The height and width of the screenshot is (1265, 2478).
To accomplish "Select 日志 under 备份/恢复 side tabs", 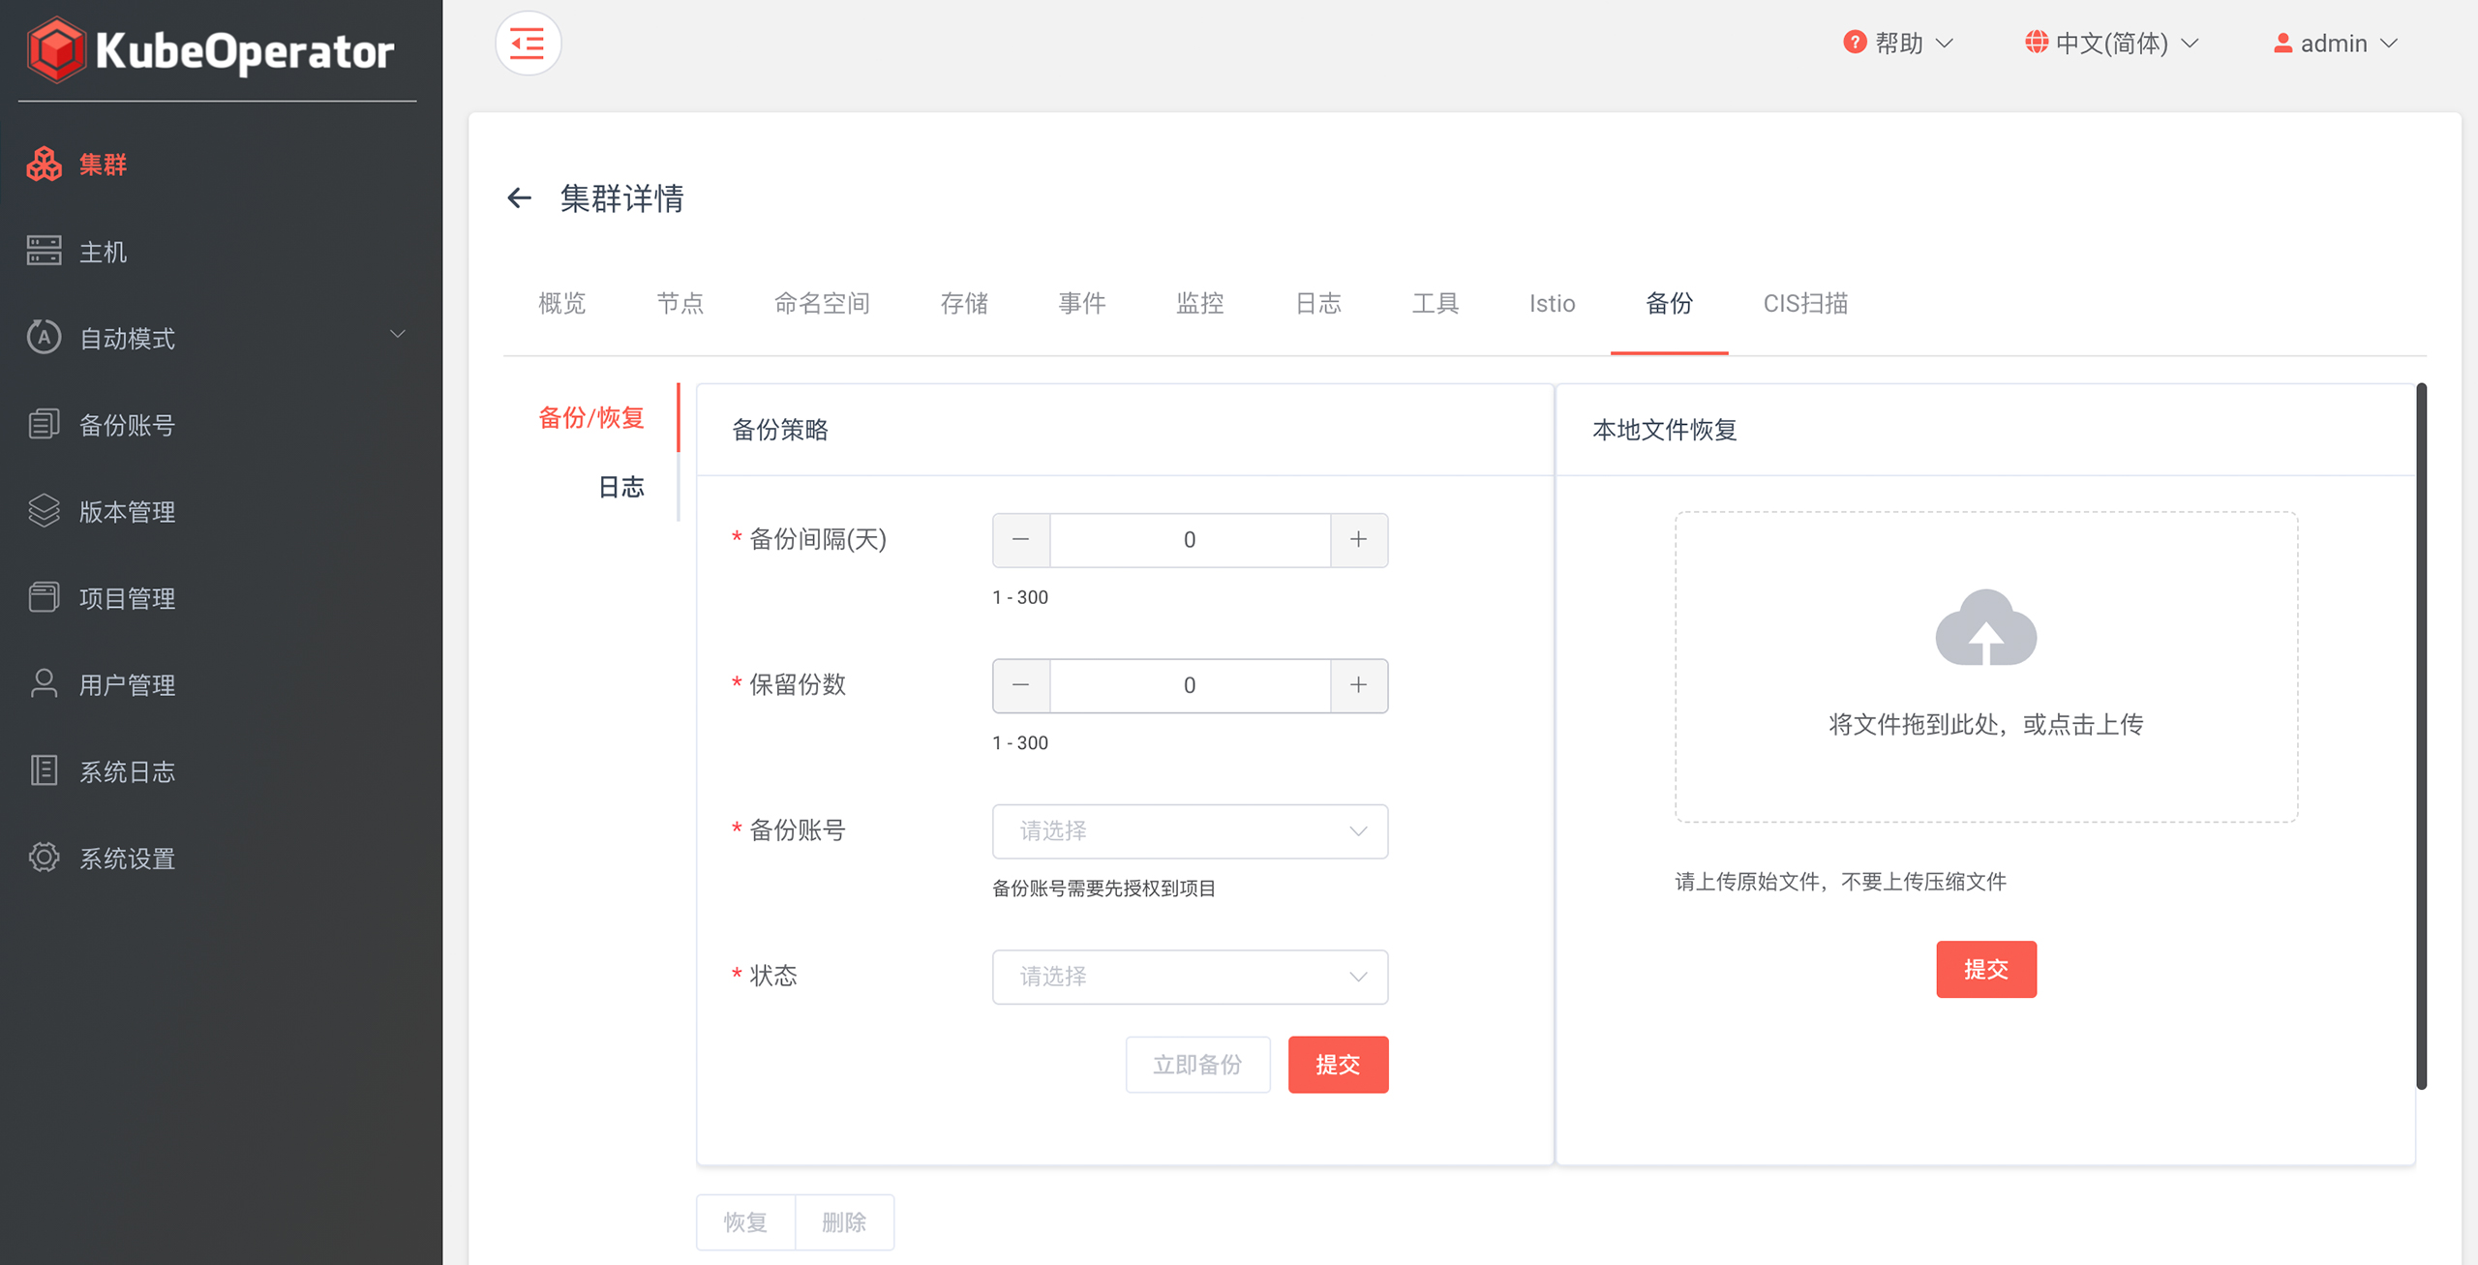I will click(620, 487).
